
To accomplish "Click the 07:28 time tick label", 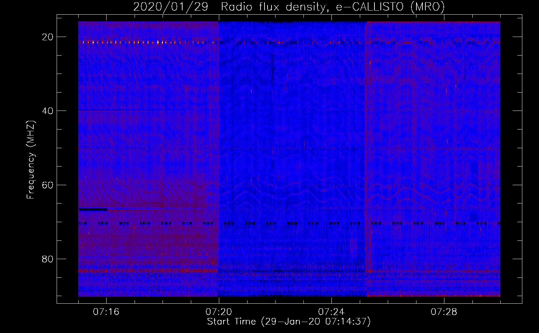I will click(444, 312).
